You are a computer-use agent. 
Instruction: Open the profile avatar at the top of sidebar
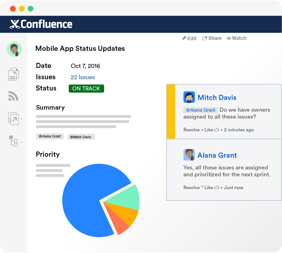14,49
